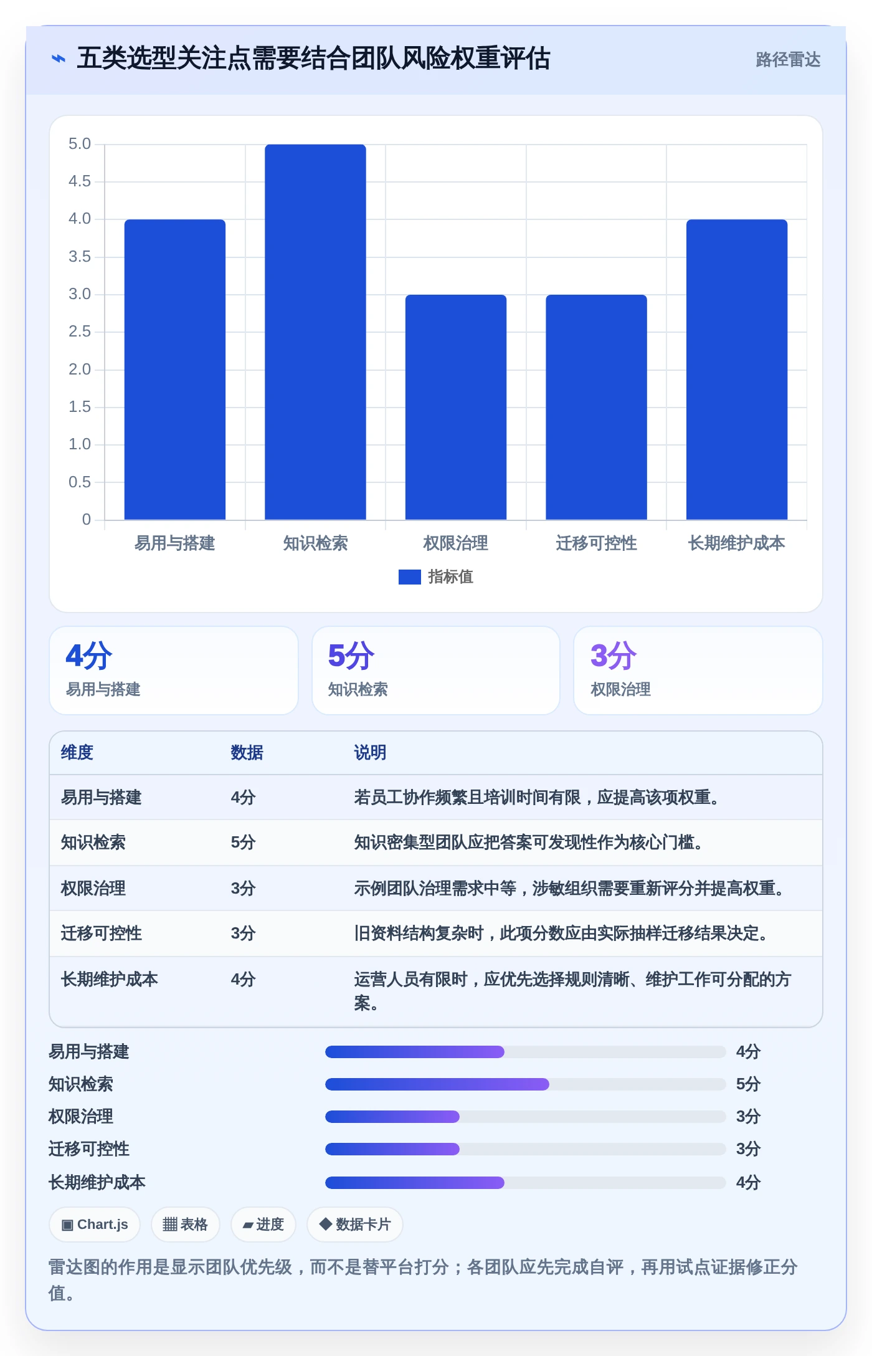Click the 5.0 y-axis tick label
The image size is (872, 1356).
80,144
